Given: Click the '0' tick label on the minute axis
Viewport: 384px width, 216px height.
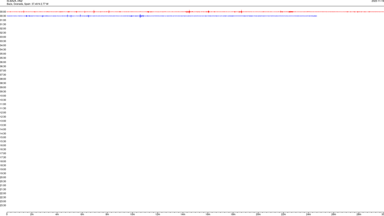Looking at the screenshot, I should coord(7,214).
